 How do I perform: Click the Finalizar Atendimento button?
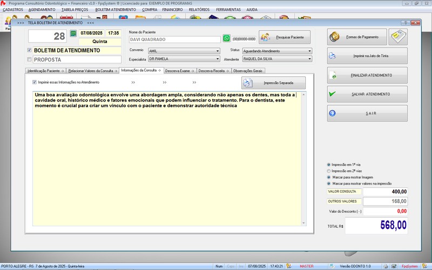pos(367,75)
